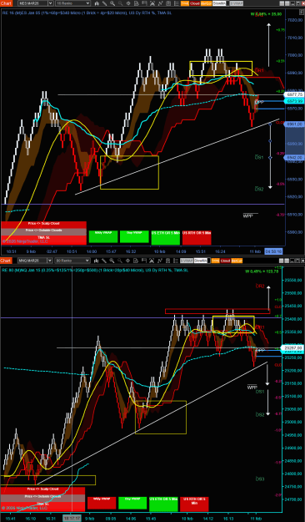Click Day VWAP green panel in MNQ chart
305x522 pixels.
tap(132, 503)
